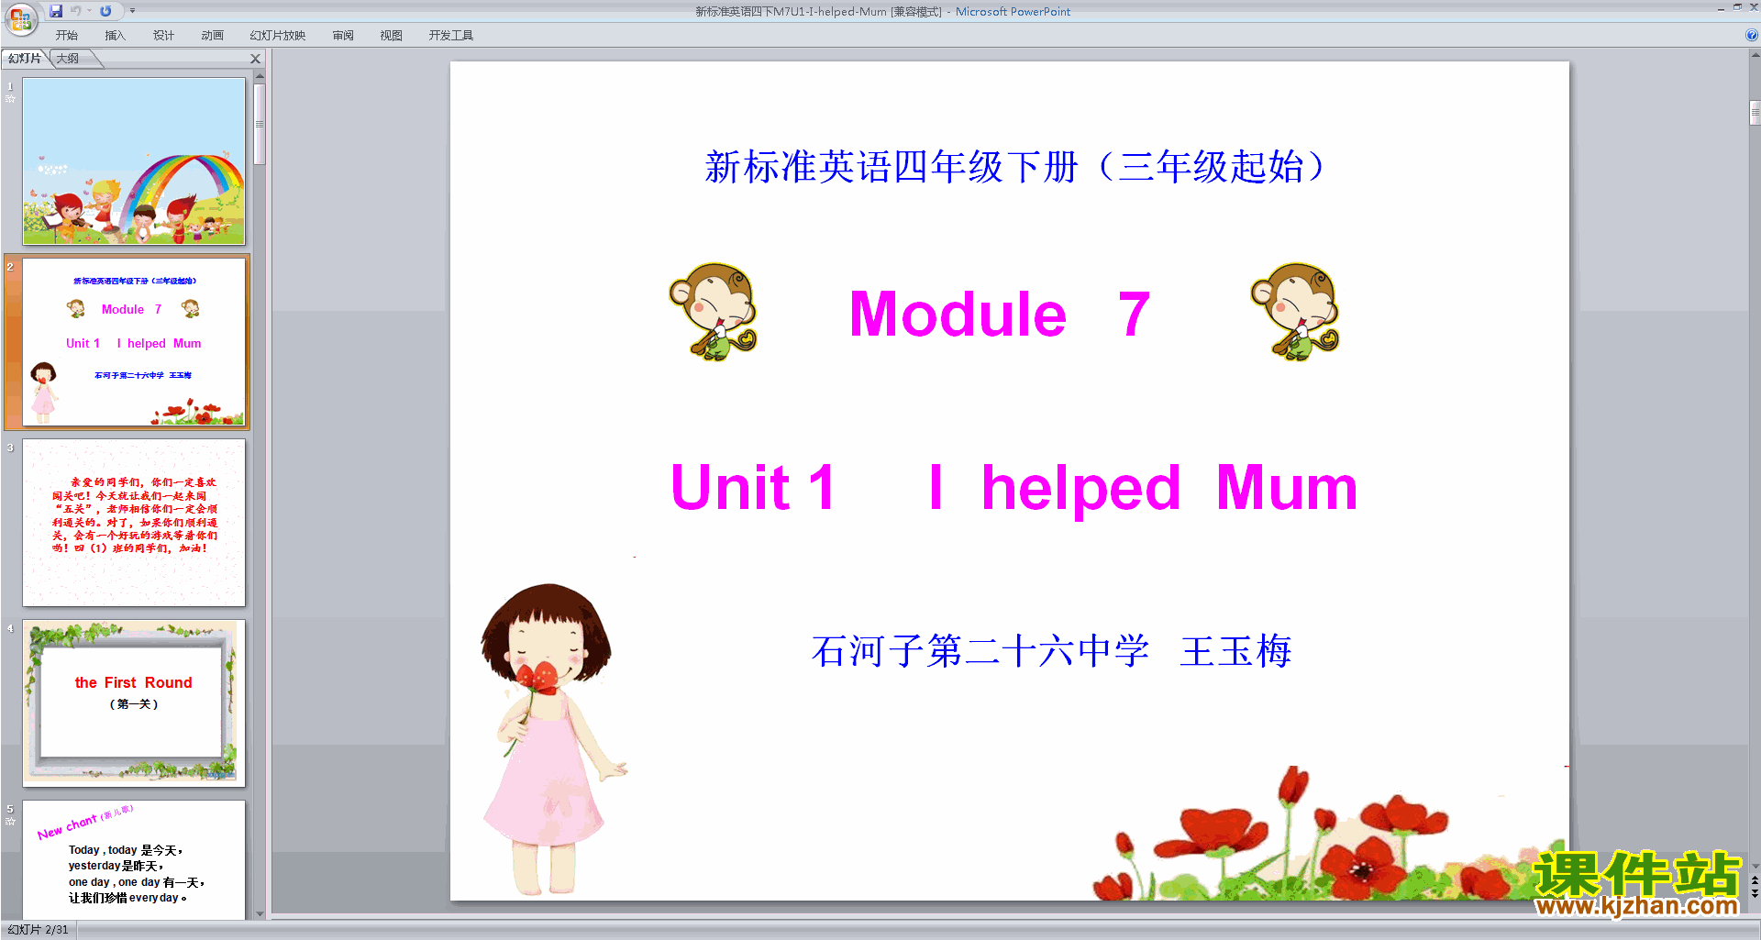Open the 开始 ribbon tab
The width and height of the screenshot is (1761, 940).
coord(67,36)
